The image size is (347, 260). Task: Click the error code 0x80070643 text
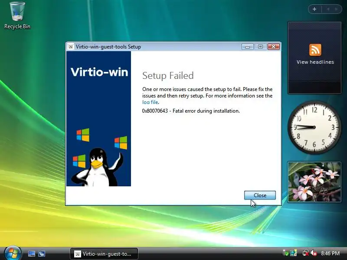(x=155, y=111)
